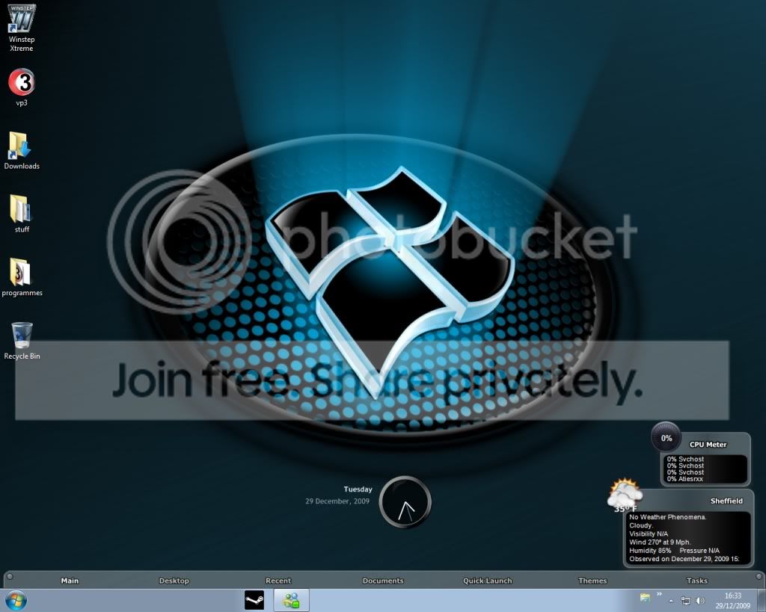The width and height of the screenshot is (766, 612).
Task: Select the Documents shelf tab
Action: [x=383, y=581]
